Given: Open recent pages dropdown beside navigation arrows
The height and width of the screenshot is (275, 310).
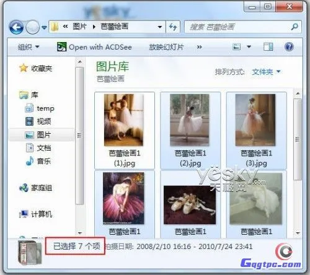Looking at the screenshot, I should coord(44,27).
